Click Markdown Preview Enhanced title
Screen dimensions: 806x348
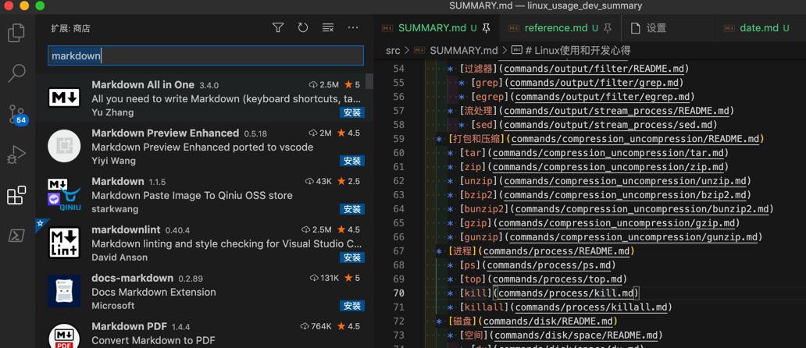165,133
